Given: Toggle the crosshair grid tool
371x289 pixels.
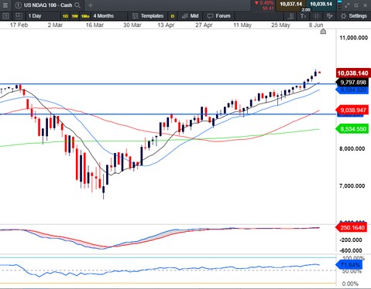Looking at the screenshot, I should (x=316, y=16).
